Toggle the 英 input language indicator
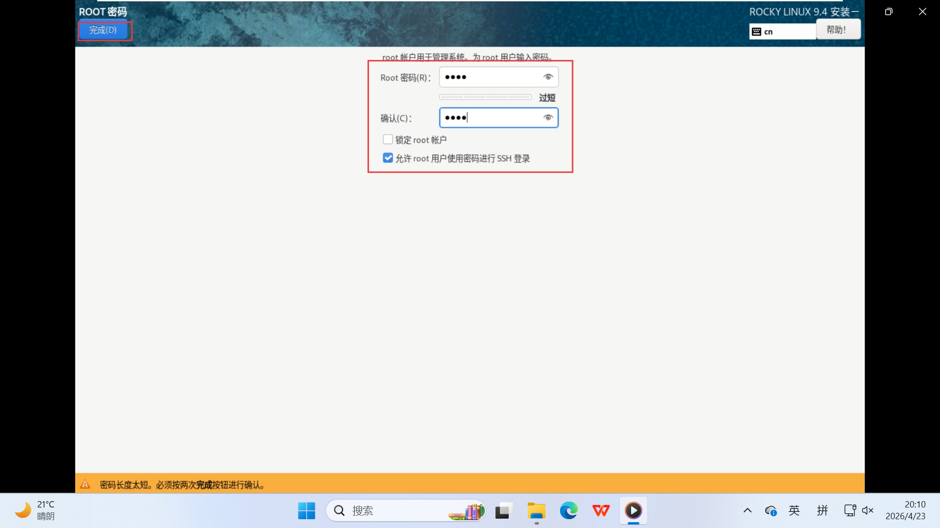The width and height of the screenshot is (940, 528). pyautogui.click(x=794, y=511)
